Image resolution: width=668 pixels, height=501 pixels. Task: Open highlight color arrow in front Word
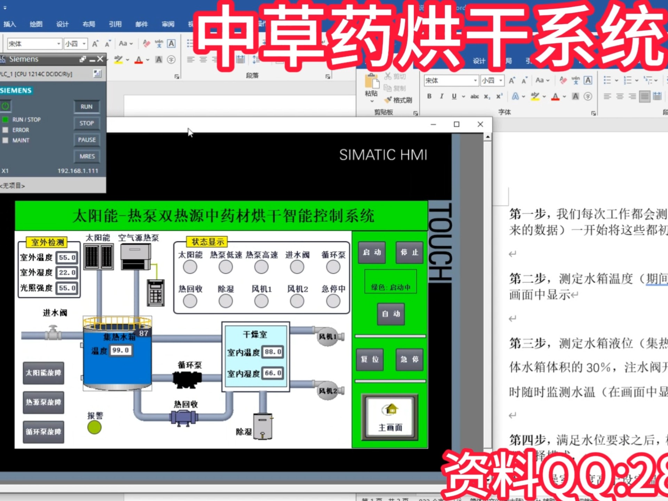[x=544, y=96]
